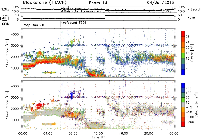201x139 pixels.
Task: Click the "15" label on Velocity color bar
Action: point(188,103)
